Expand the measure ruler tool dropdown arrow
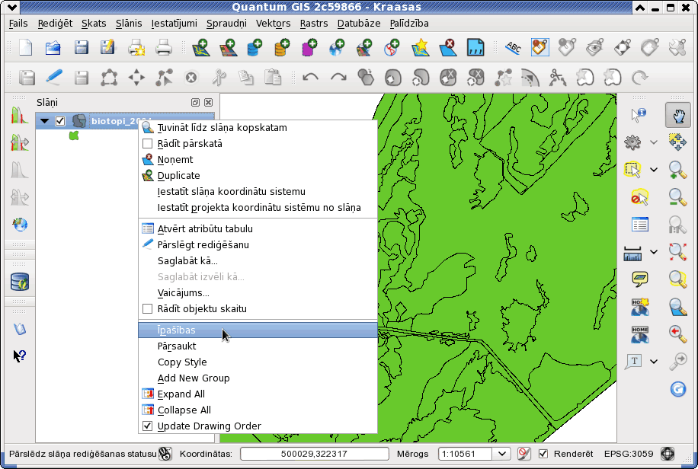 click(x=654, y=252)
